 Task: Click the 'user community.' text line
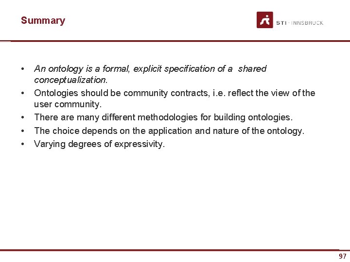pyautogui.click(x=68, y=104)
